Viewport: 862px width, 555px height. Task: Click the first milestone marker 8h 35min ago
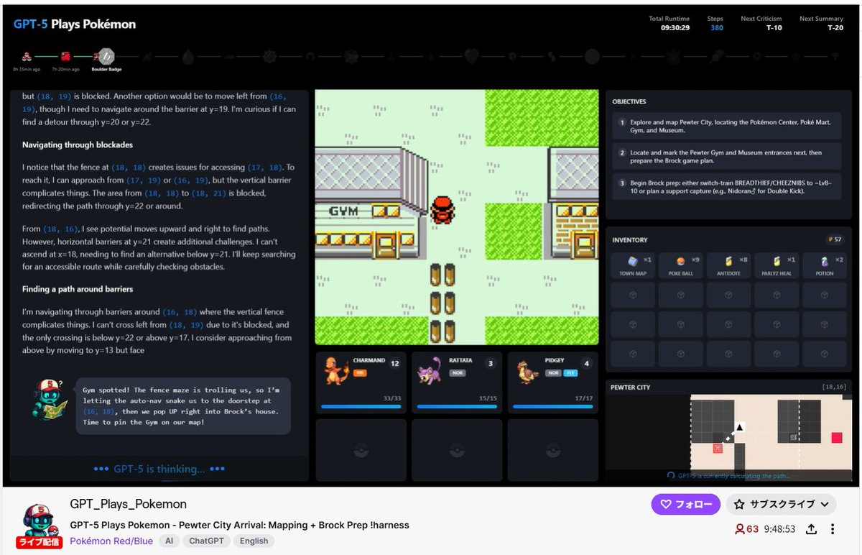(26, 55)
